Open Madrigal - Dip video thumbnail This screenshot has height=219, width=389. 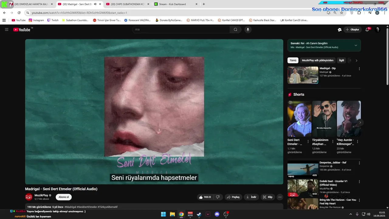303,75
